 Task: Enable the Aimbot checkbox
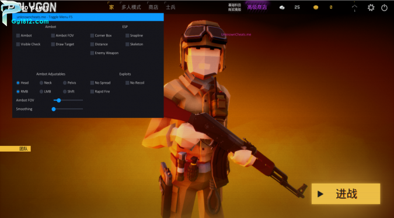click(x=18, y=35)
